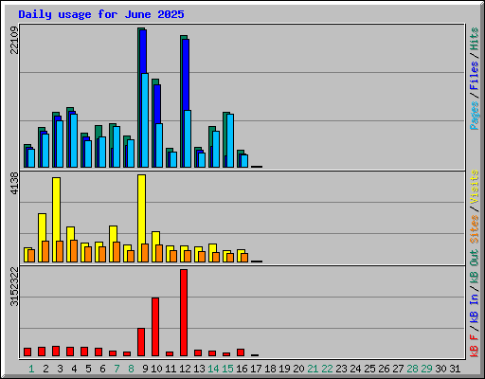Click day 26 on the x-axis

click(x=385, y=369)
